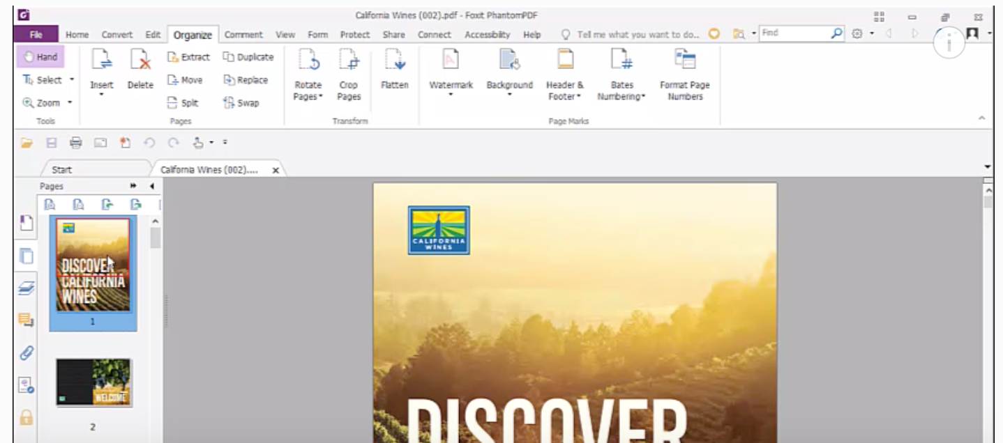Open touch mode dropdown arrow
This screenshot has width=1003, height=443.
(211, 143)
